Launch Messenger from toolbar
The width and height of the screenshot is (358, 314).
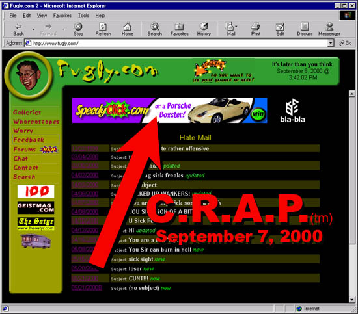pyautogui.click(x=329, y=30)
